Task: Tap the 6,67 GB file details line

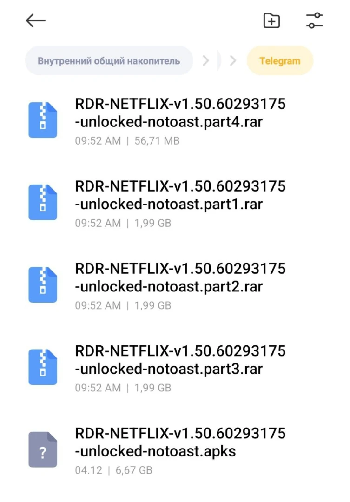Action: (x=114, y=470)
